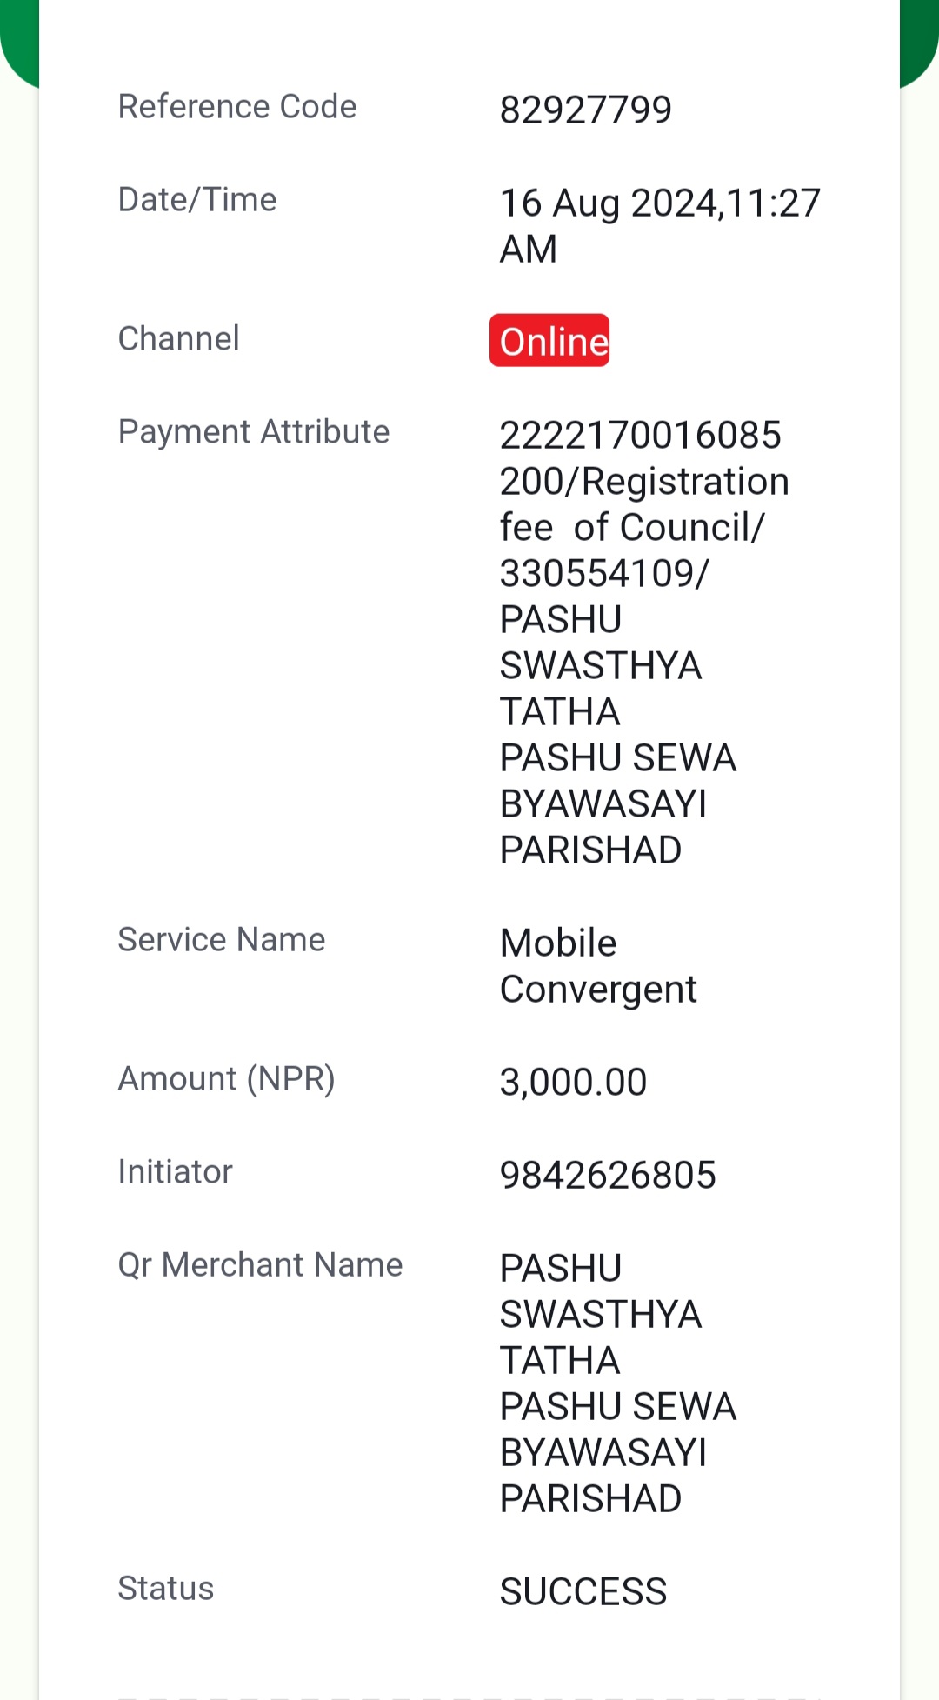Tap the Date/Time label

[x=197, y=199]
